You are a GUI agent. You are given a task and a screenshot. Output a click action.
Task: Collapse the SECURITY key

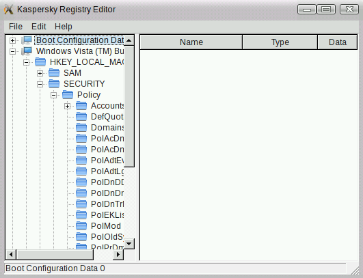pyautogui.click(x=40, y=84)
